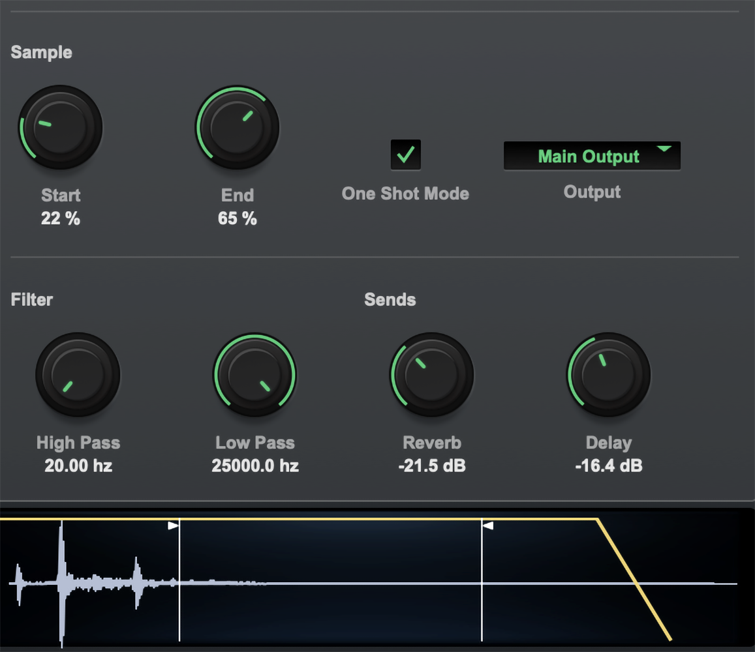Screen dimensions: 755x652
Task: Click the Sample End knob
Action: [x=238, y=127]
